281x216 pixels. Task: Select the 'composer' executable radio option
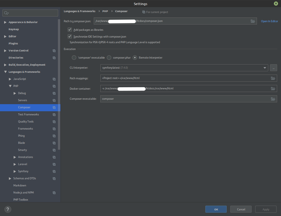pos(74,57)
